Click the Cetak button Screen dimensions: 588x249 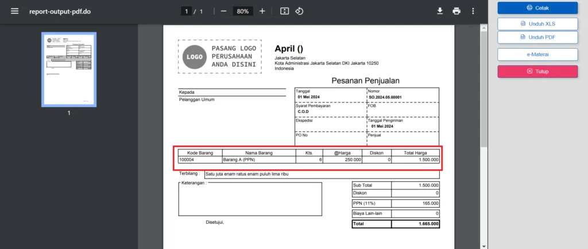(x=537, y=8)
